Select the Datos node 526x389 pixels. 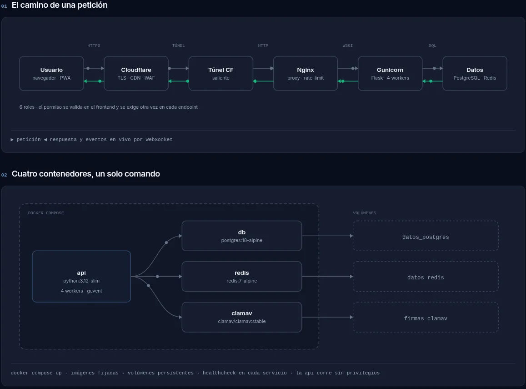[475, 74]
